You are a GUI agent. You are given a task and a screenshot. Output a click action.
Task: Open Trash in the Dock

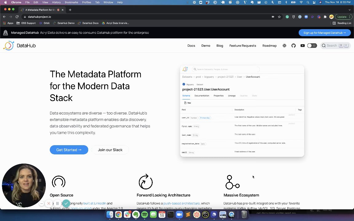[x=244, y=215]
